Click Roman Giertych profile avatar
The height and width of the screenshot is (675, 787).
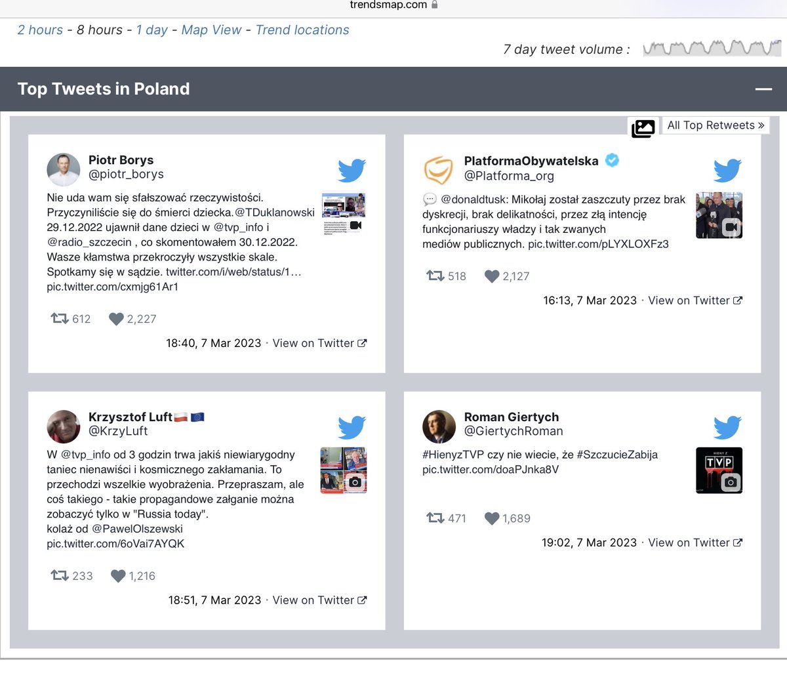point(439,427)
